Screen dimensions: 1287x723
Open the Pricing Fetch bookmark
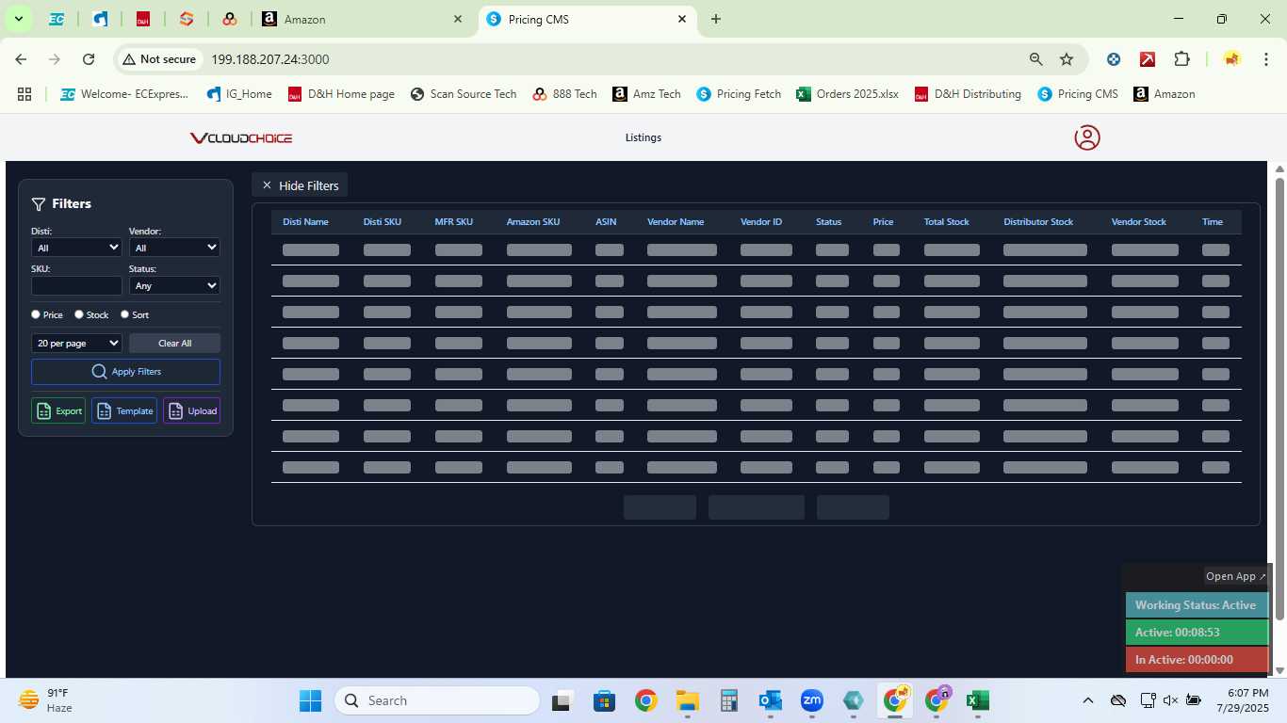point(739,94)
